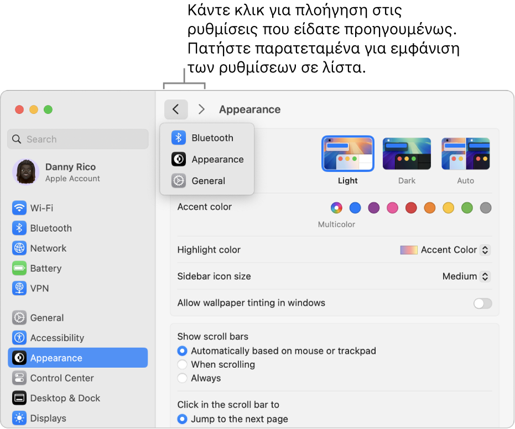Click the Displays sun sidebar icon
Image resolution: width=515 pixels, height=429 pixels.
tap(19, 418)
